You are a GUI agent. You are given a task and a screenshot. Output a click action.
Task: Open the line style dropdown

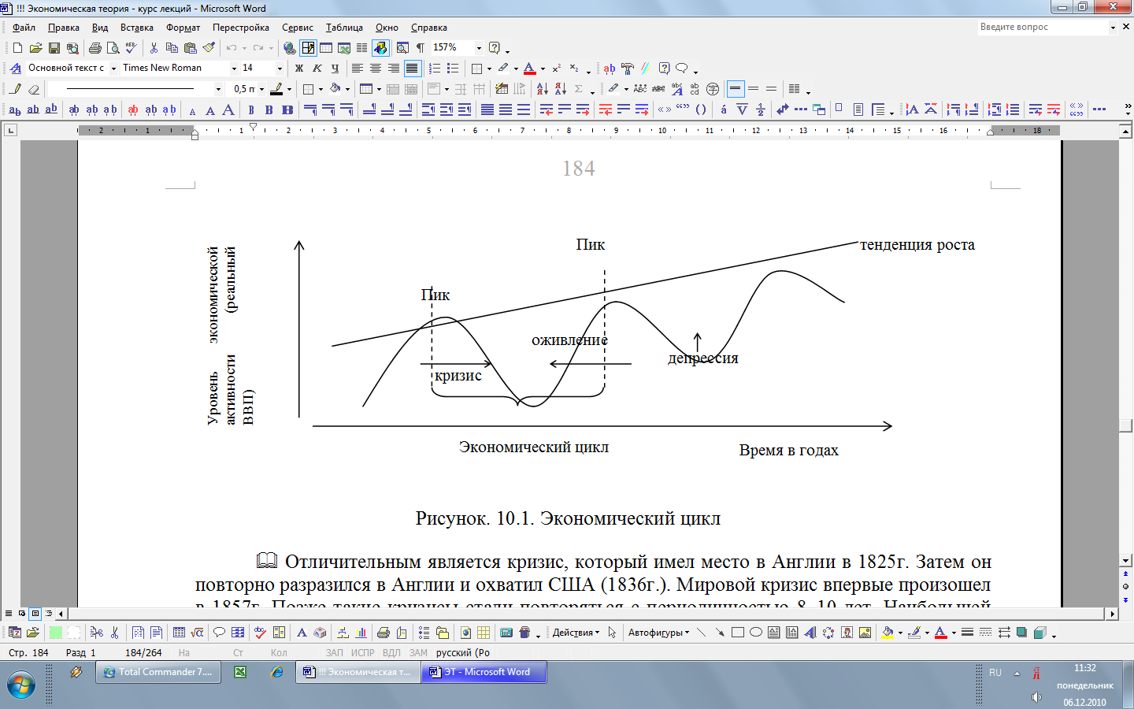click(x=218, y=89)
